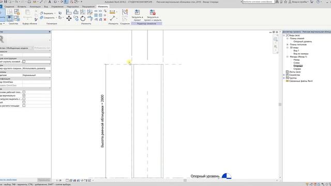This screenshot has height=186, width=331.
Task: Click the Save icon in quick access toolbar
Action: 6,2
